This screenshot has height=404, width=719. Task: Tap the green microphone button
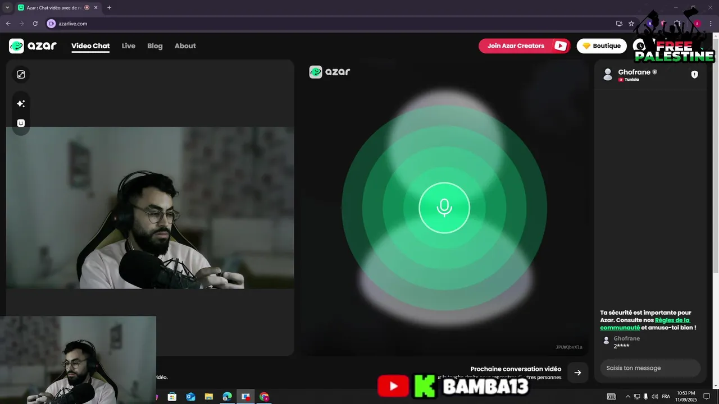444,208
